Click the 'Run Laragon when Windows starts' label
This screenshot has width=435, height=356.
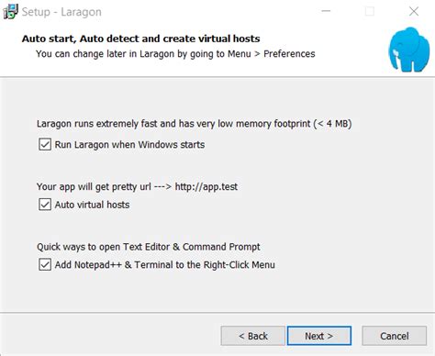[x=129, y=145]
